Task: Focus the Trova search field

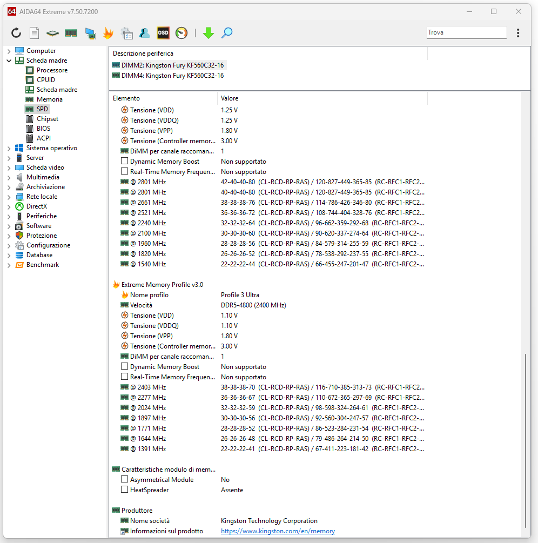Action: (466, 32)
